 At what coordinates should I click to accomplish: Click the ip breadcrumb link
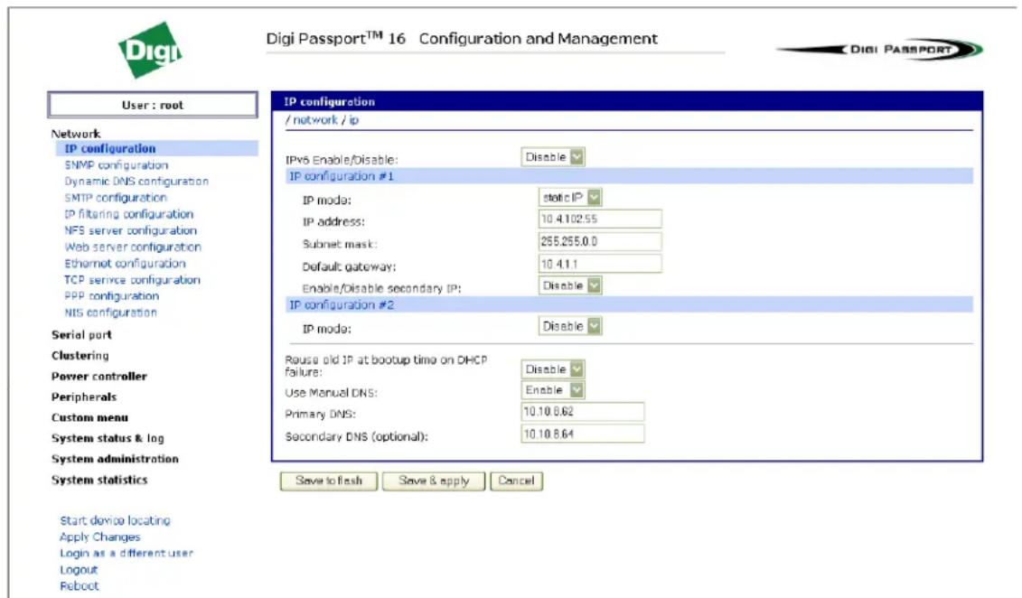(x=354, y=120)
